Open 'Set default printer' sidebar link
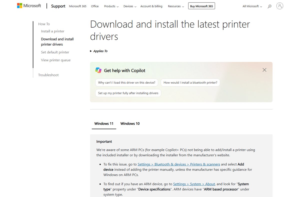 [55, 52]
